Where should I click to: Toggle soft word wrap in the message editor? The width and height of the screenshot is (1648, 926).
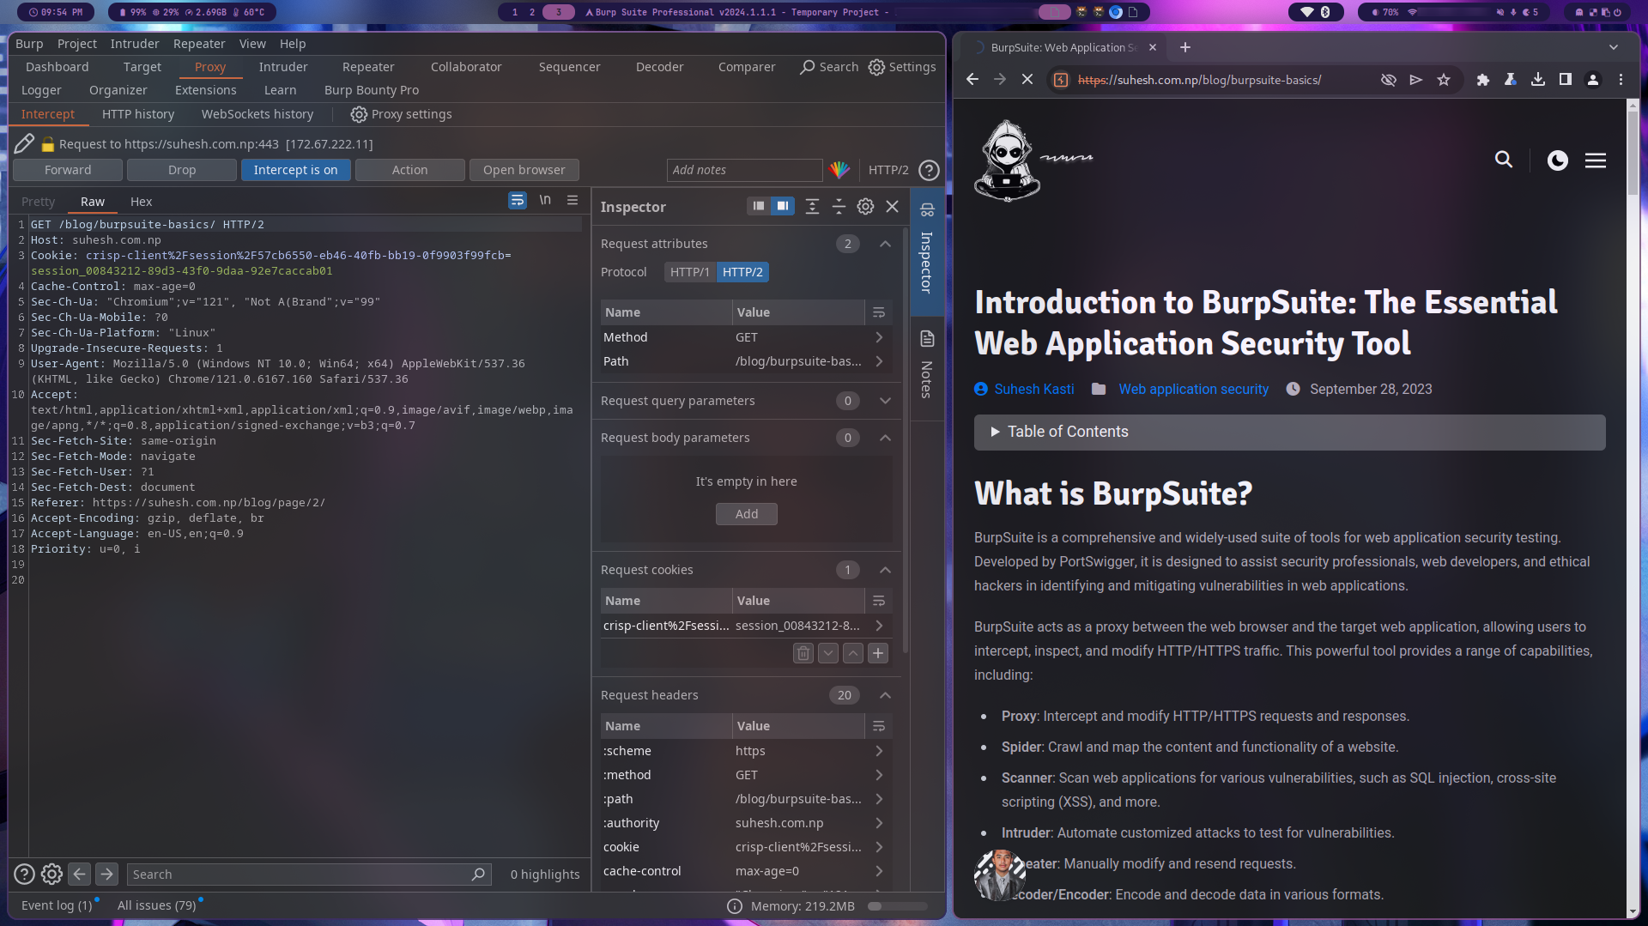point(518,200)
